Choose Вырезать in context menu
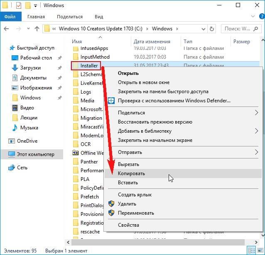Image resolution: width=265 pixels, height=255 pixels. 128,164
